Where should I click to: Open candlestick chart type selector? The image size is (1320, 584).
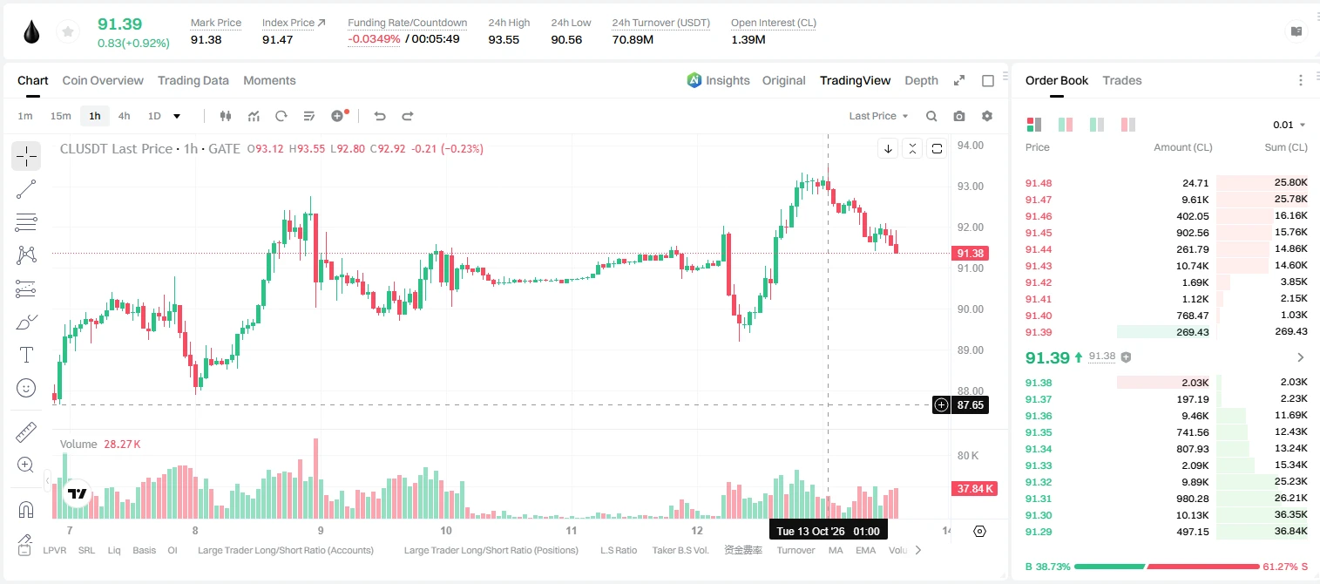pyautogui.click(x=226, y=116)
